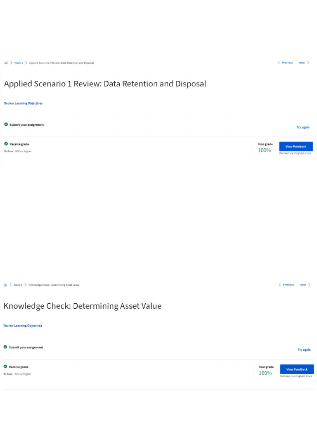Click the green check beside top Submit your assignment
The width and height of the screenshot is (317, 422).
click(6, 124)
